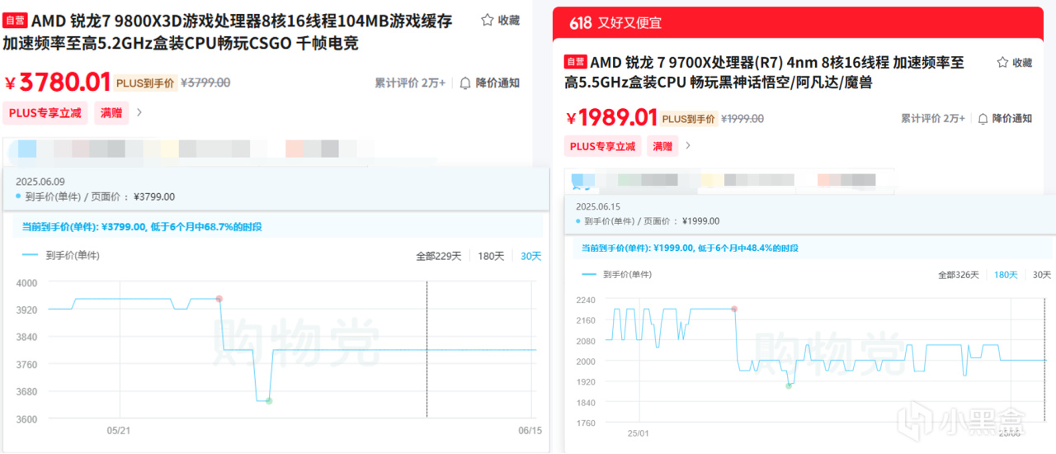Click crossed-out ¥3799.00 original price

pos(205,83)
